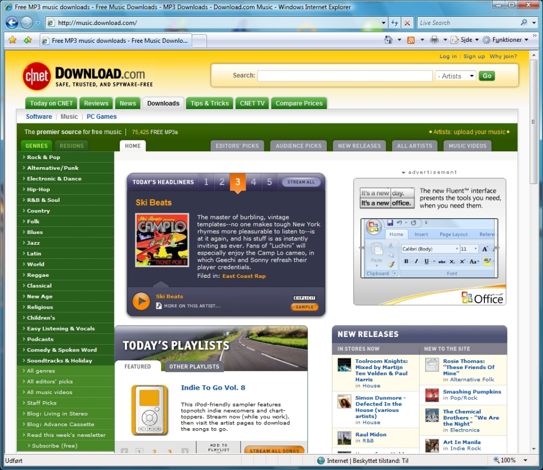Viewport: 543px width, 470px height.
Task: Click the Refresh page icon
Action: (395, 23)
